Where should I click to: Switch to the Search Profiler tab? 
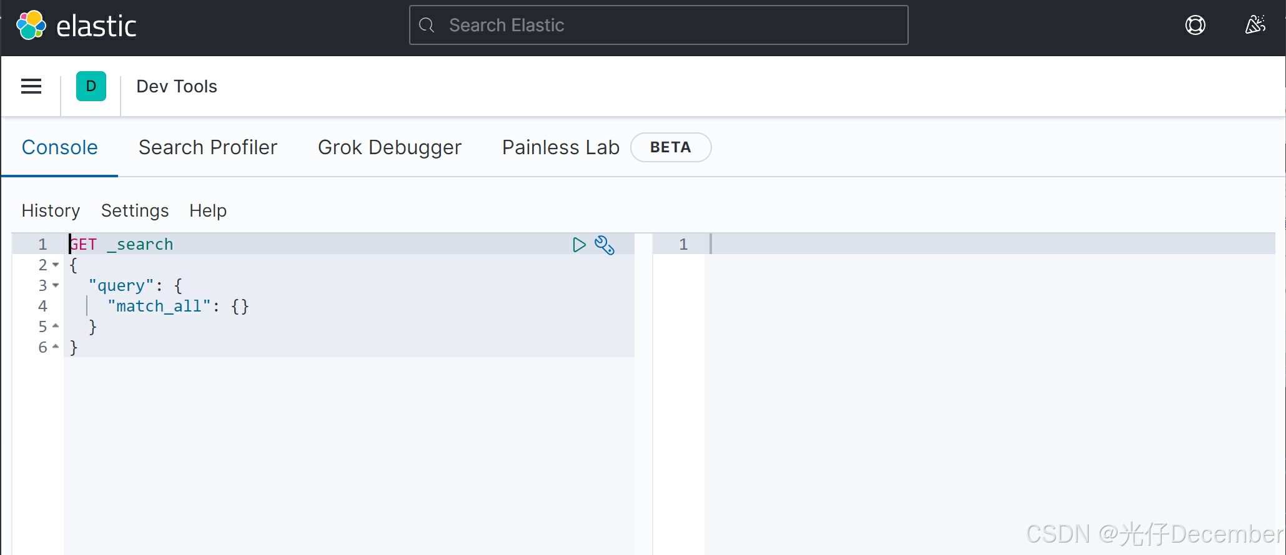(x=208, y=147)
